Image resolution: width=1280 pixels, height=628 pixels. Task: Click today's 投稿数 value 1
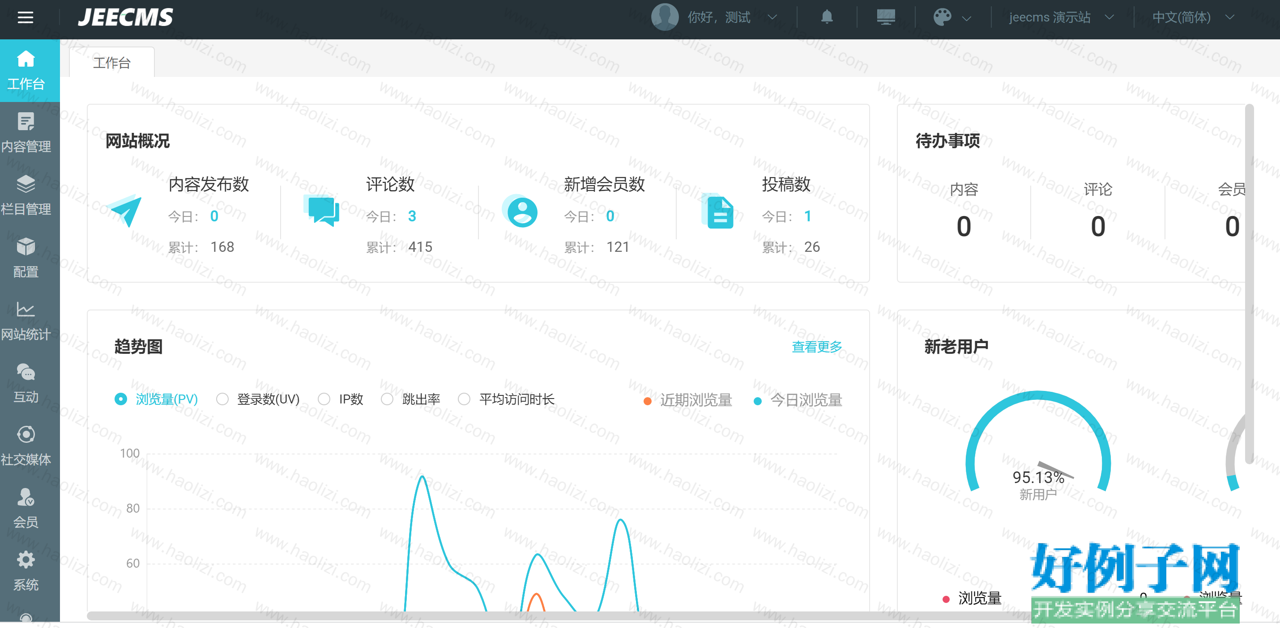point(807,216)
